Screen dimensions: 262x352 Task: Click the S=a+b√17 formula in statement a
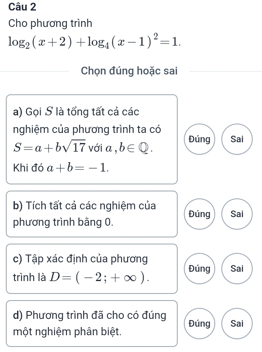click(x=50, y=147)
